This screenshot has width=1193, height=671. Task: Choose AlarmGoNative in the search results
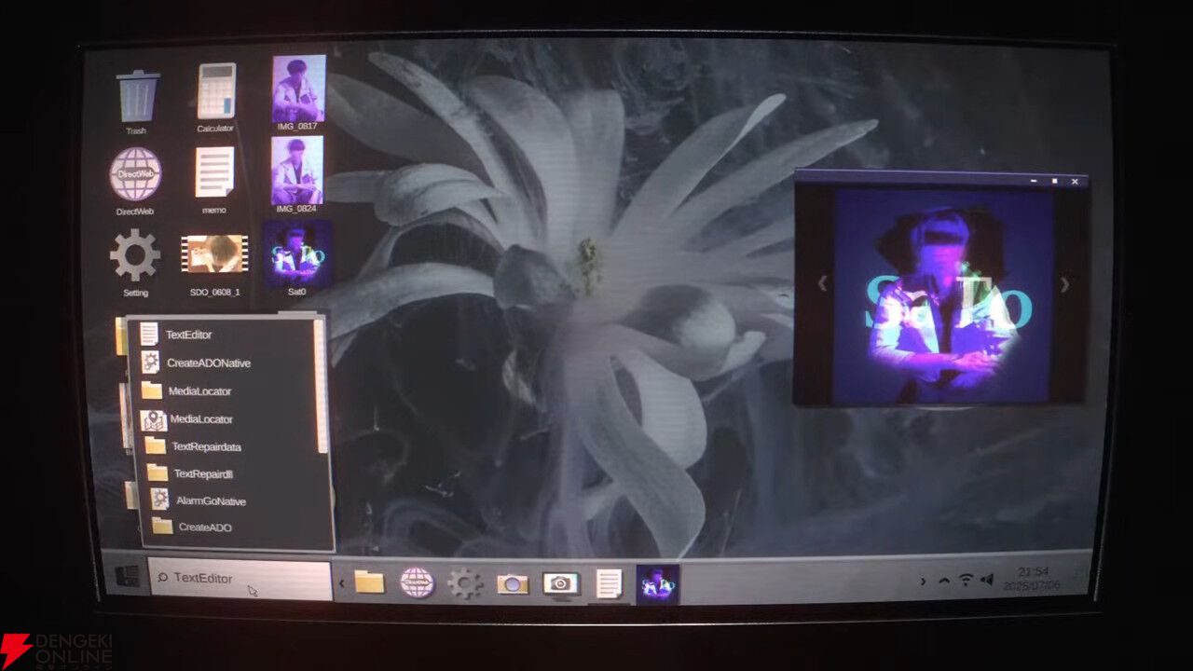click(211, 500)
